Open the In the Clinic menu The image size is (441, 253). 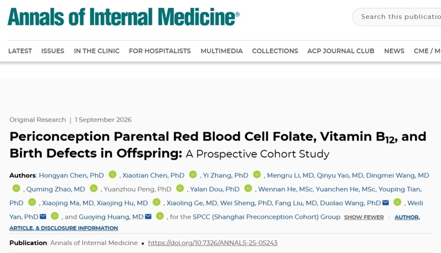point(97,51)
